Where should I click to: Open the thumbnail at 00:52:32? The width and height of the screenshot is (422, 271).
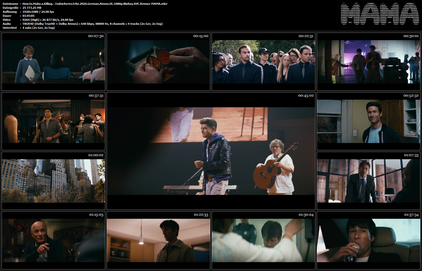click(x=368, y=121)
